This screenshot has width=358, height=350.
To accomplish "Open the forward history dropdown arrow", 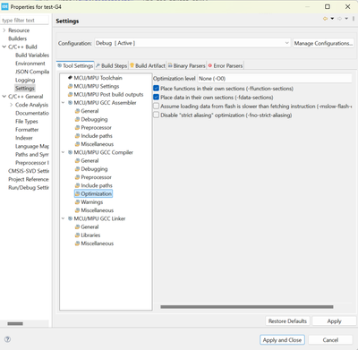I will pos(346,19).
